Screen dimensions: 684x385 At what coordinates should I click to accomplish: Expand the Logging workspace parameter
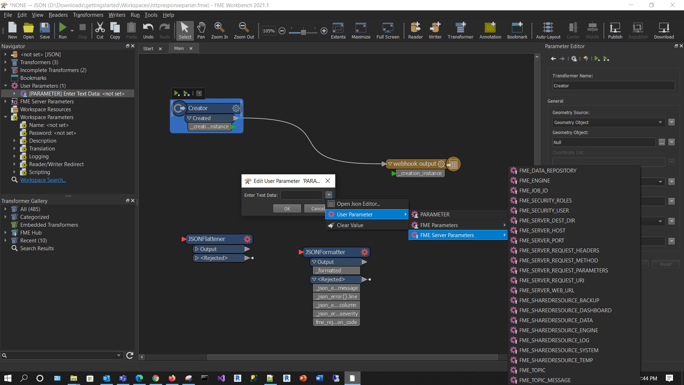[14, 156]
